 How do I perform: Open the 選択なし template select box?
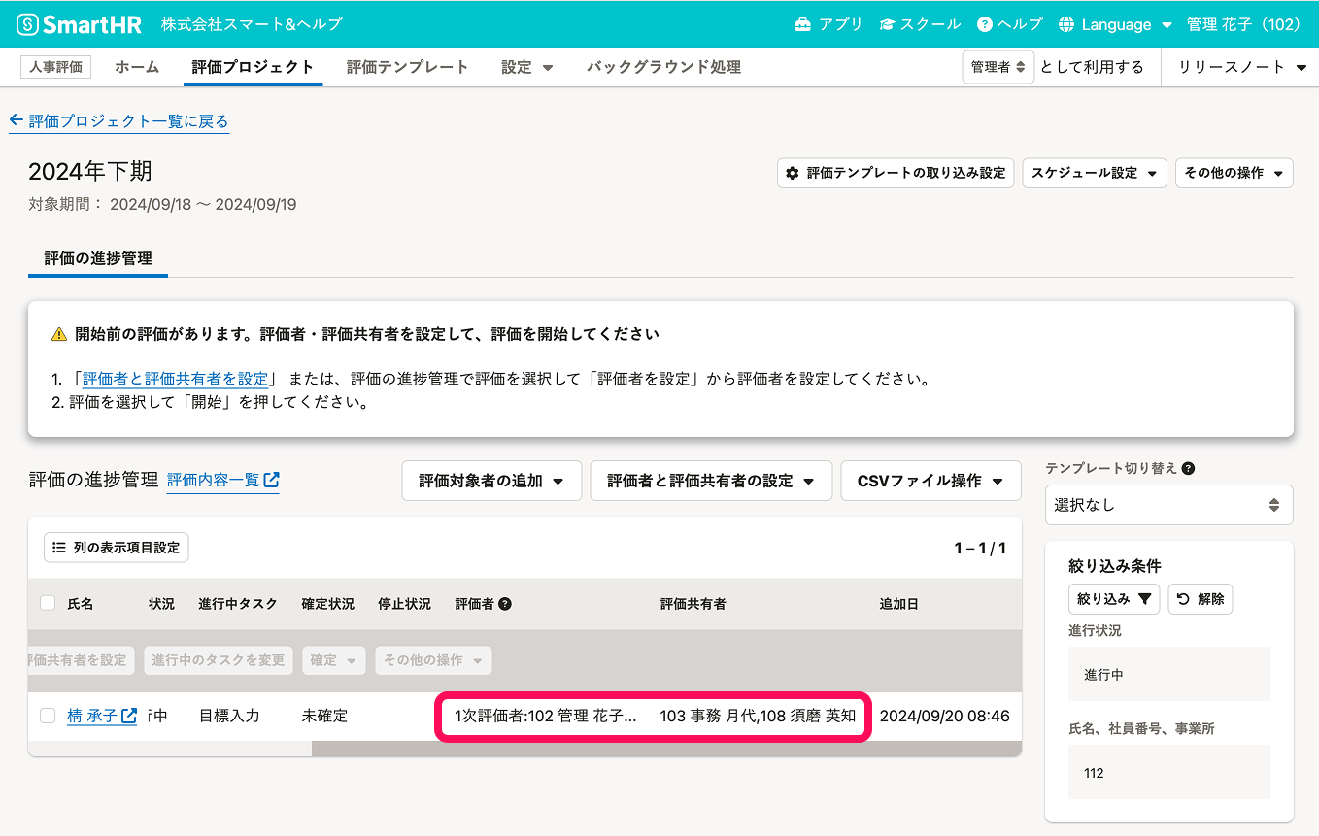tap(1168, 505)
